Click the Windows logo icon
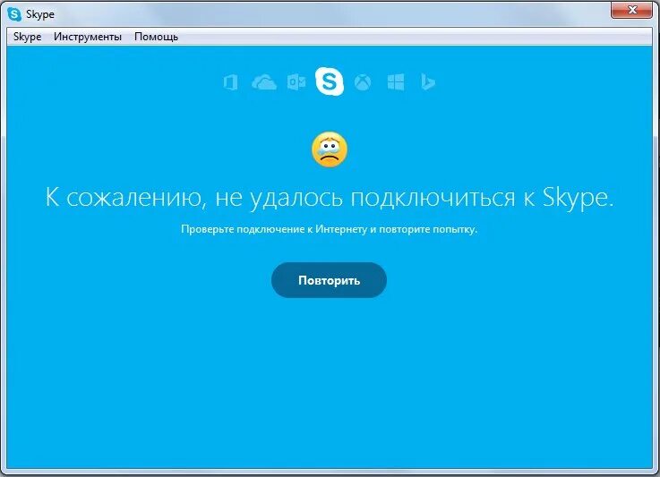 [396, 82]
